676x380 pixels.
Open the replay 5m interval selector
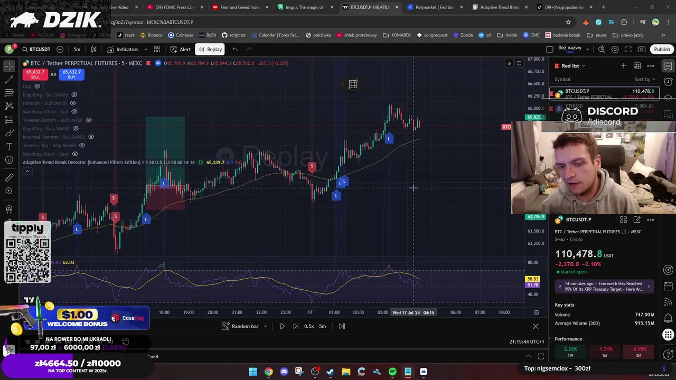pyautogui.click(x=322, y=326)
